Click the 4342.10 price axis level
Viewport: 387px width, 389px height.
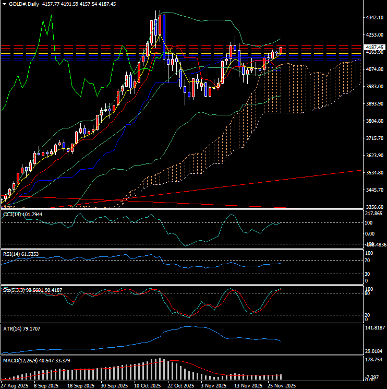(x=376, y=18)
